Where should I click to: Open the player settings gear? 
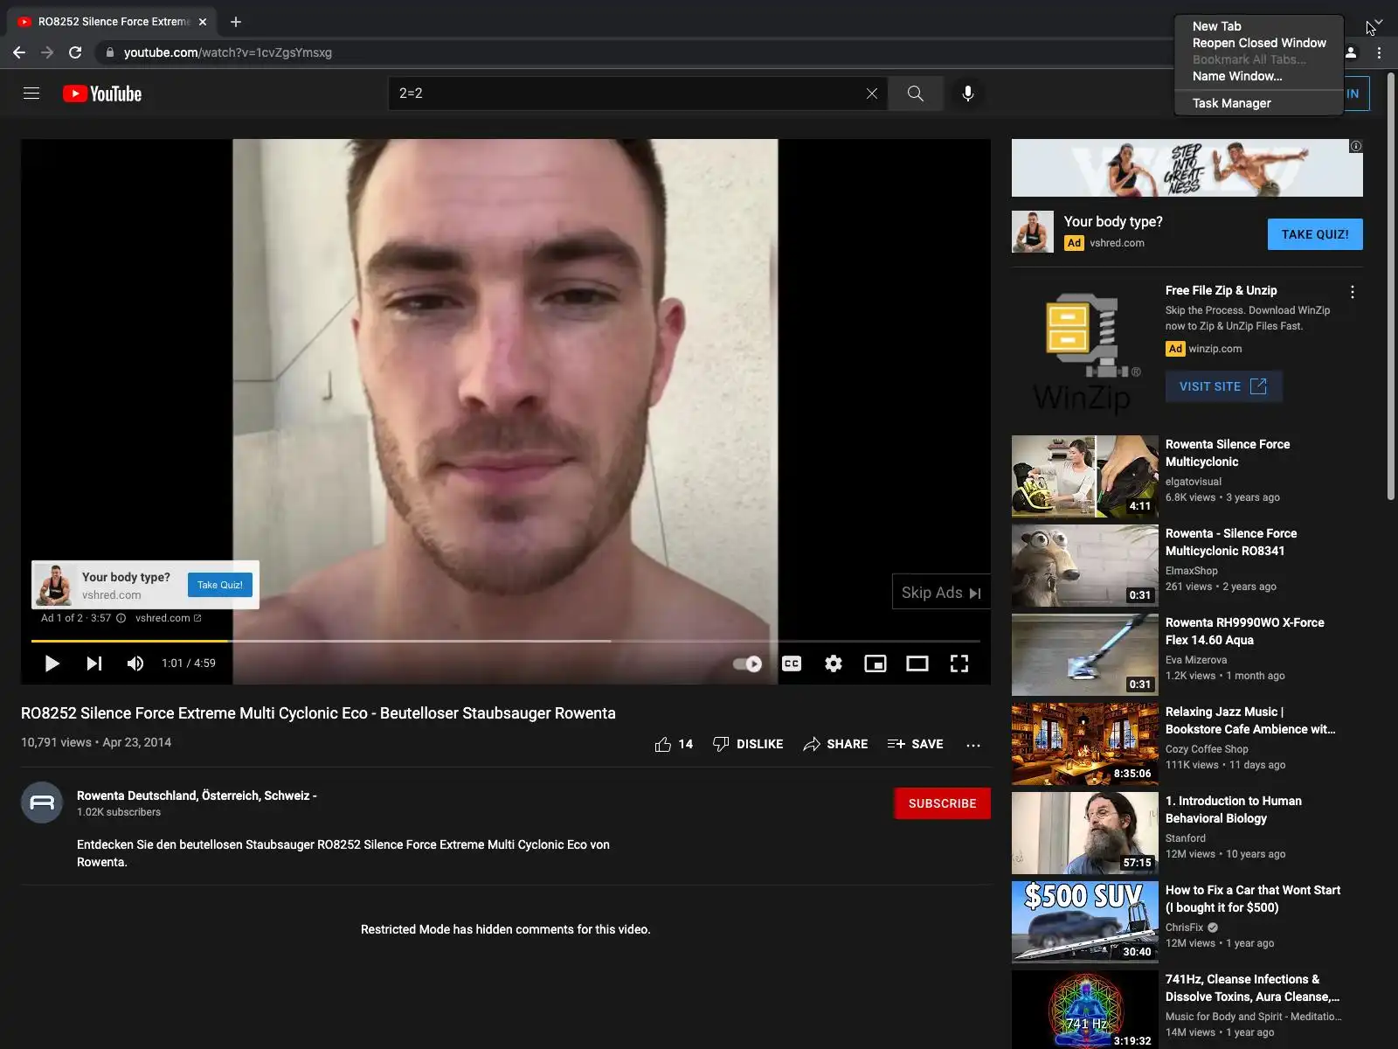(834, 663)
